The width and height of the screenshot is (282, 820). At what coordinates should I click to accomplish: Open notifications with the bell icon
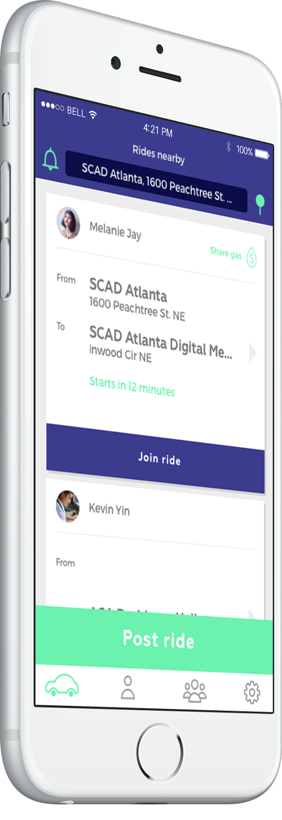click(x=51, y=160)
